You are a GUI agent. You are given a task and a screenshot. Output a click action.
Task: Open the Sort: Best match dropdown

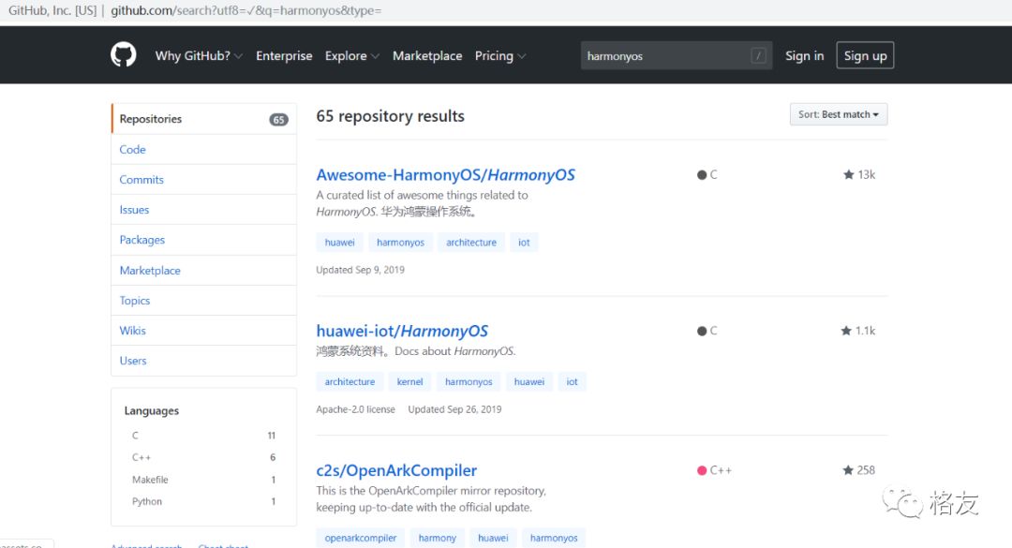[839, 114]
